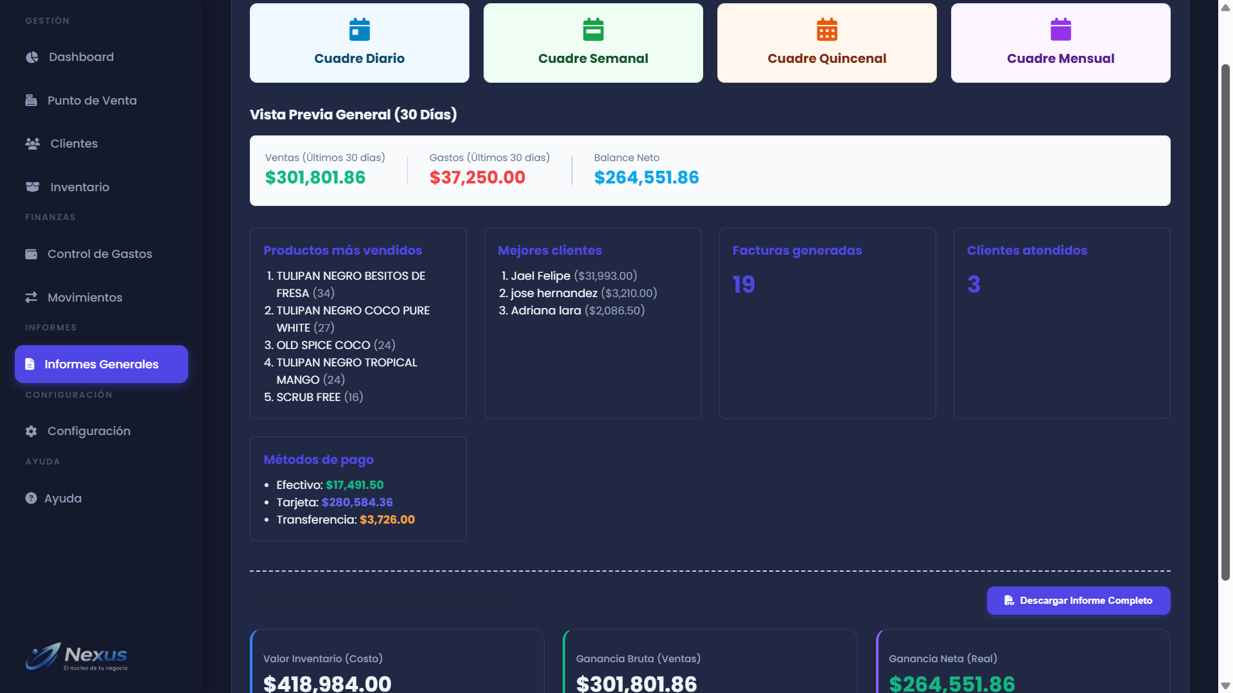The image size is (1233, 693).
Task: Click the Control de Gastos wallet icon
Action: click(x=31, y=254)
